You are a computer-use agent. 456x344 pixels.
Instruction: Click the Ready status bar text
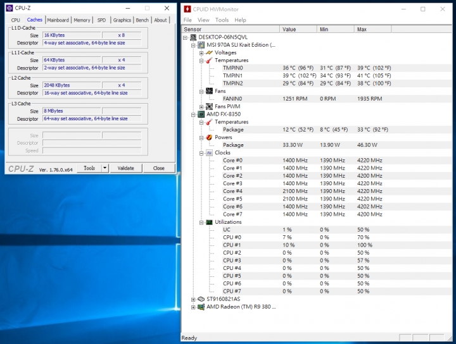click(189, 338)
